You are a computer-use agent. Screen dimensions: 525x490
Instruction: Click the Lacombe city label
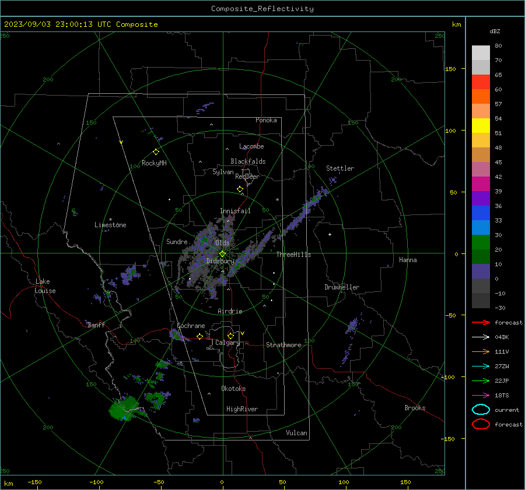click(251, 146)
